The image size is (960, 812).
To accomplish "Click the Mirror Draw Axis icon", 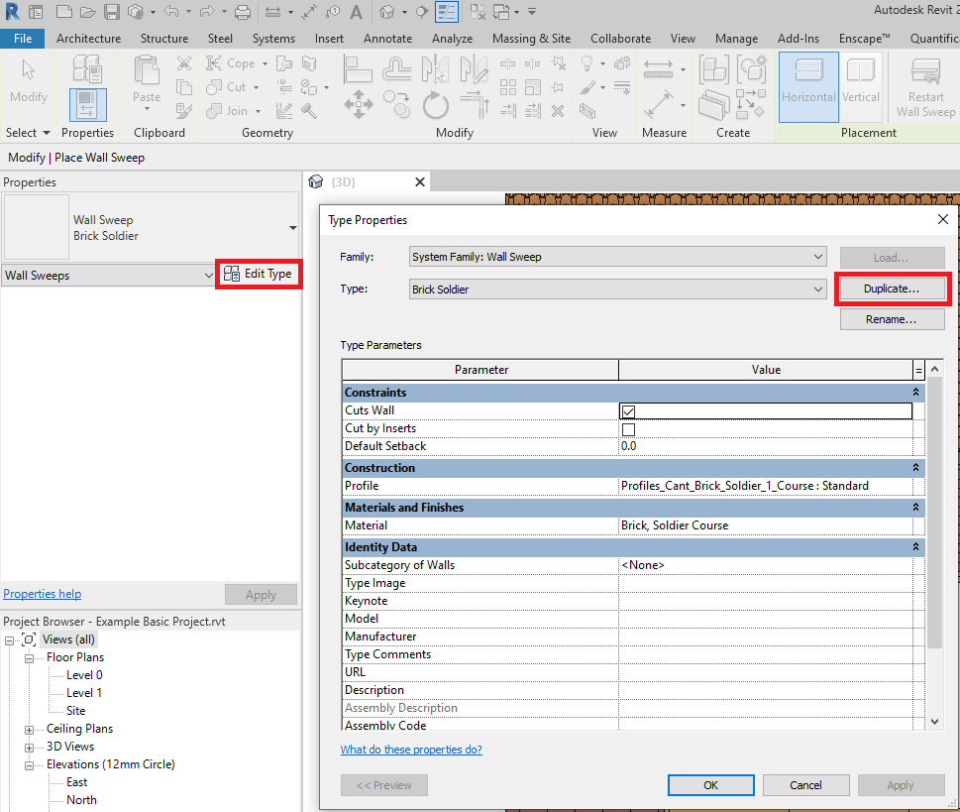I will (x=474, y=68).
